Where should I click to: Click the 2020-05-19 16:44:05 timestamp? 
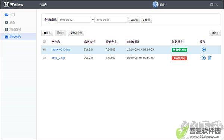[x=140, y=49]
